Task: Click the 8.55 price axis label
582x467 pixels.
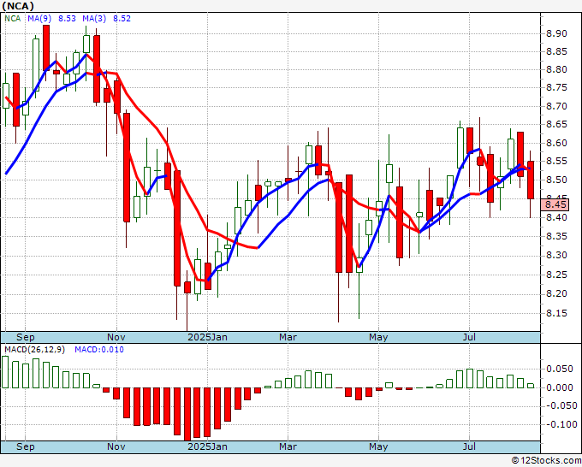Action: [556, 161]
